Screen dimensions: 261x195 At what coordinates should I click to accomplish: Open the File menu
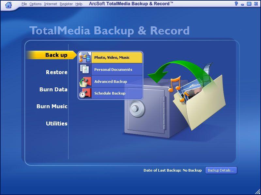[x=24, y=4]
